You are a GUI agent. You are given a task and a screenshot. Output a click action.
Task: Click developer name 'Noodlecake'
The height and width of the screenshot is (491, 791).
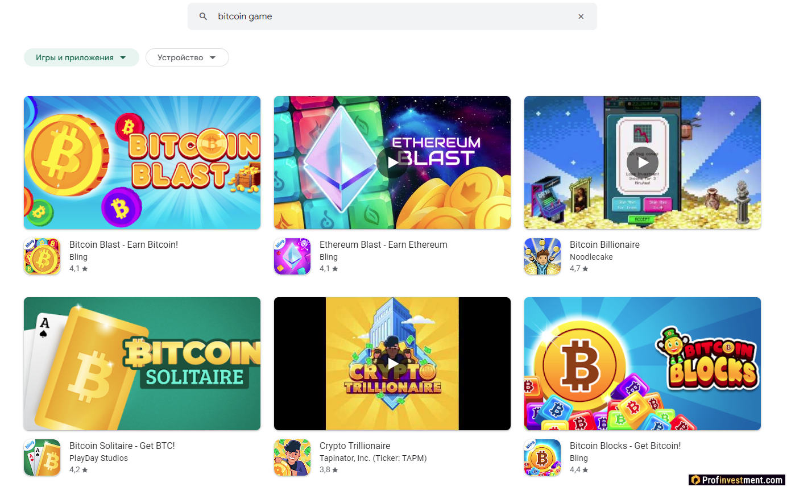[x=591, y=257]
